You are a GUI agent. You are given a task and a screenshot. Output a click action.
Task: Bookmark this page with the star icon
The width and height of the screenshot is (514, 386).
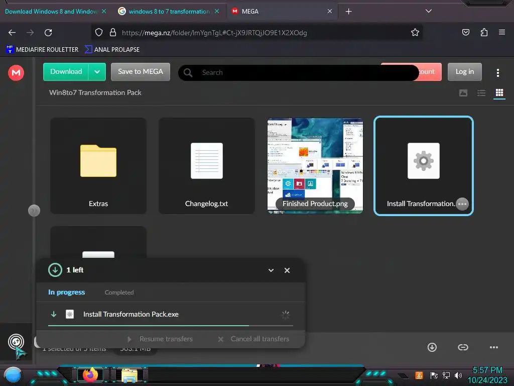415,33
